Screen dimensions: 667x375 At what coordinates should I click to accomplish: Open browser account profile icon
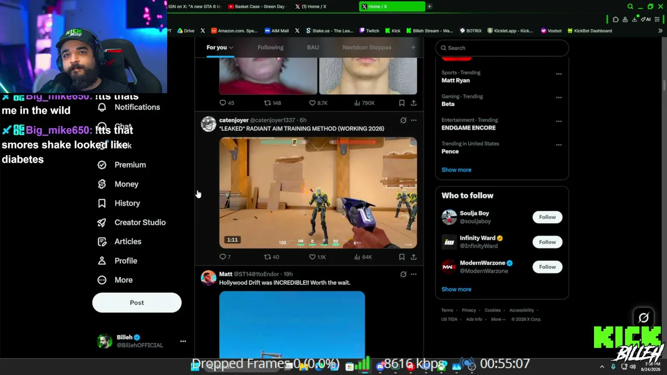(x=625, y=19)
